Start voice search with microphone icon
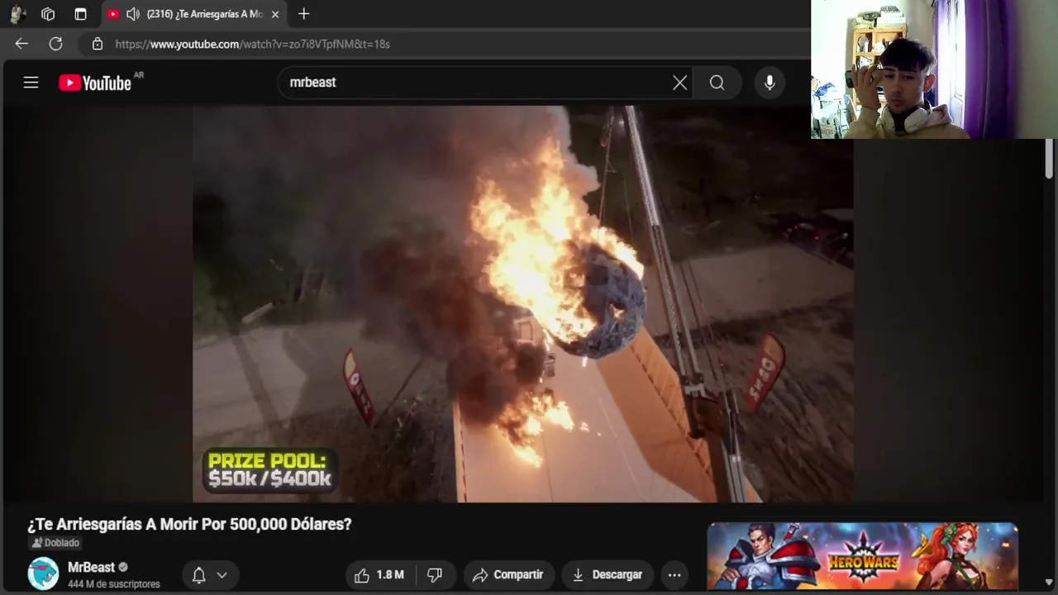The image size is (1058, 595). click(770, 83)
